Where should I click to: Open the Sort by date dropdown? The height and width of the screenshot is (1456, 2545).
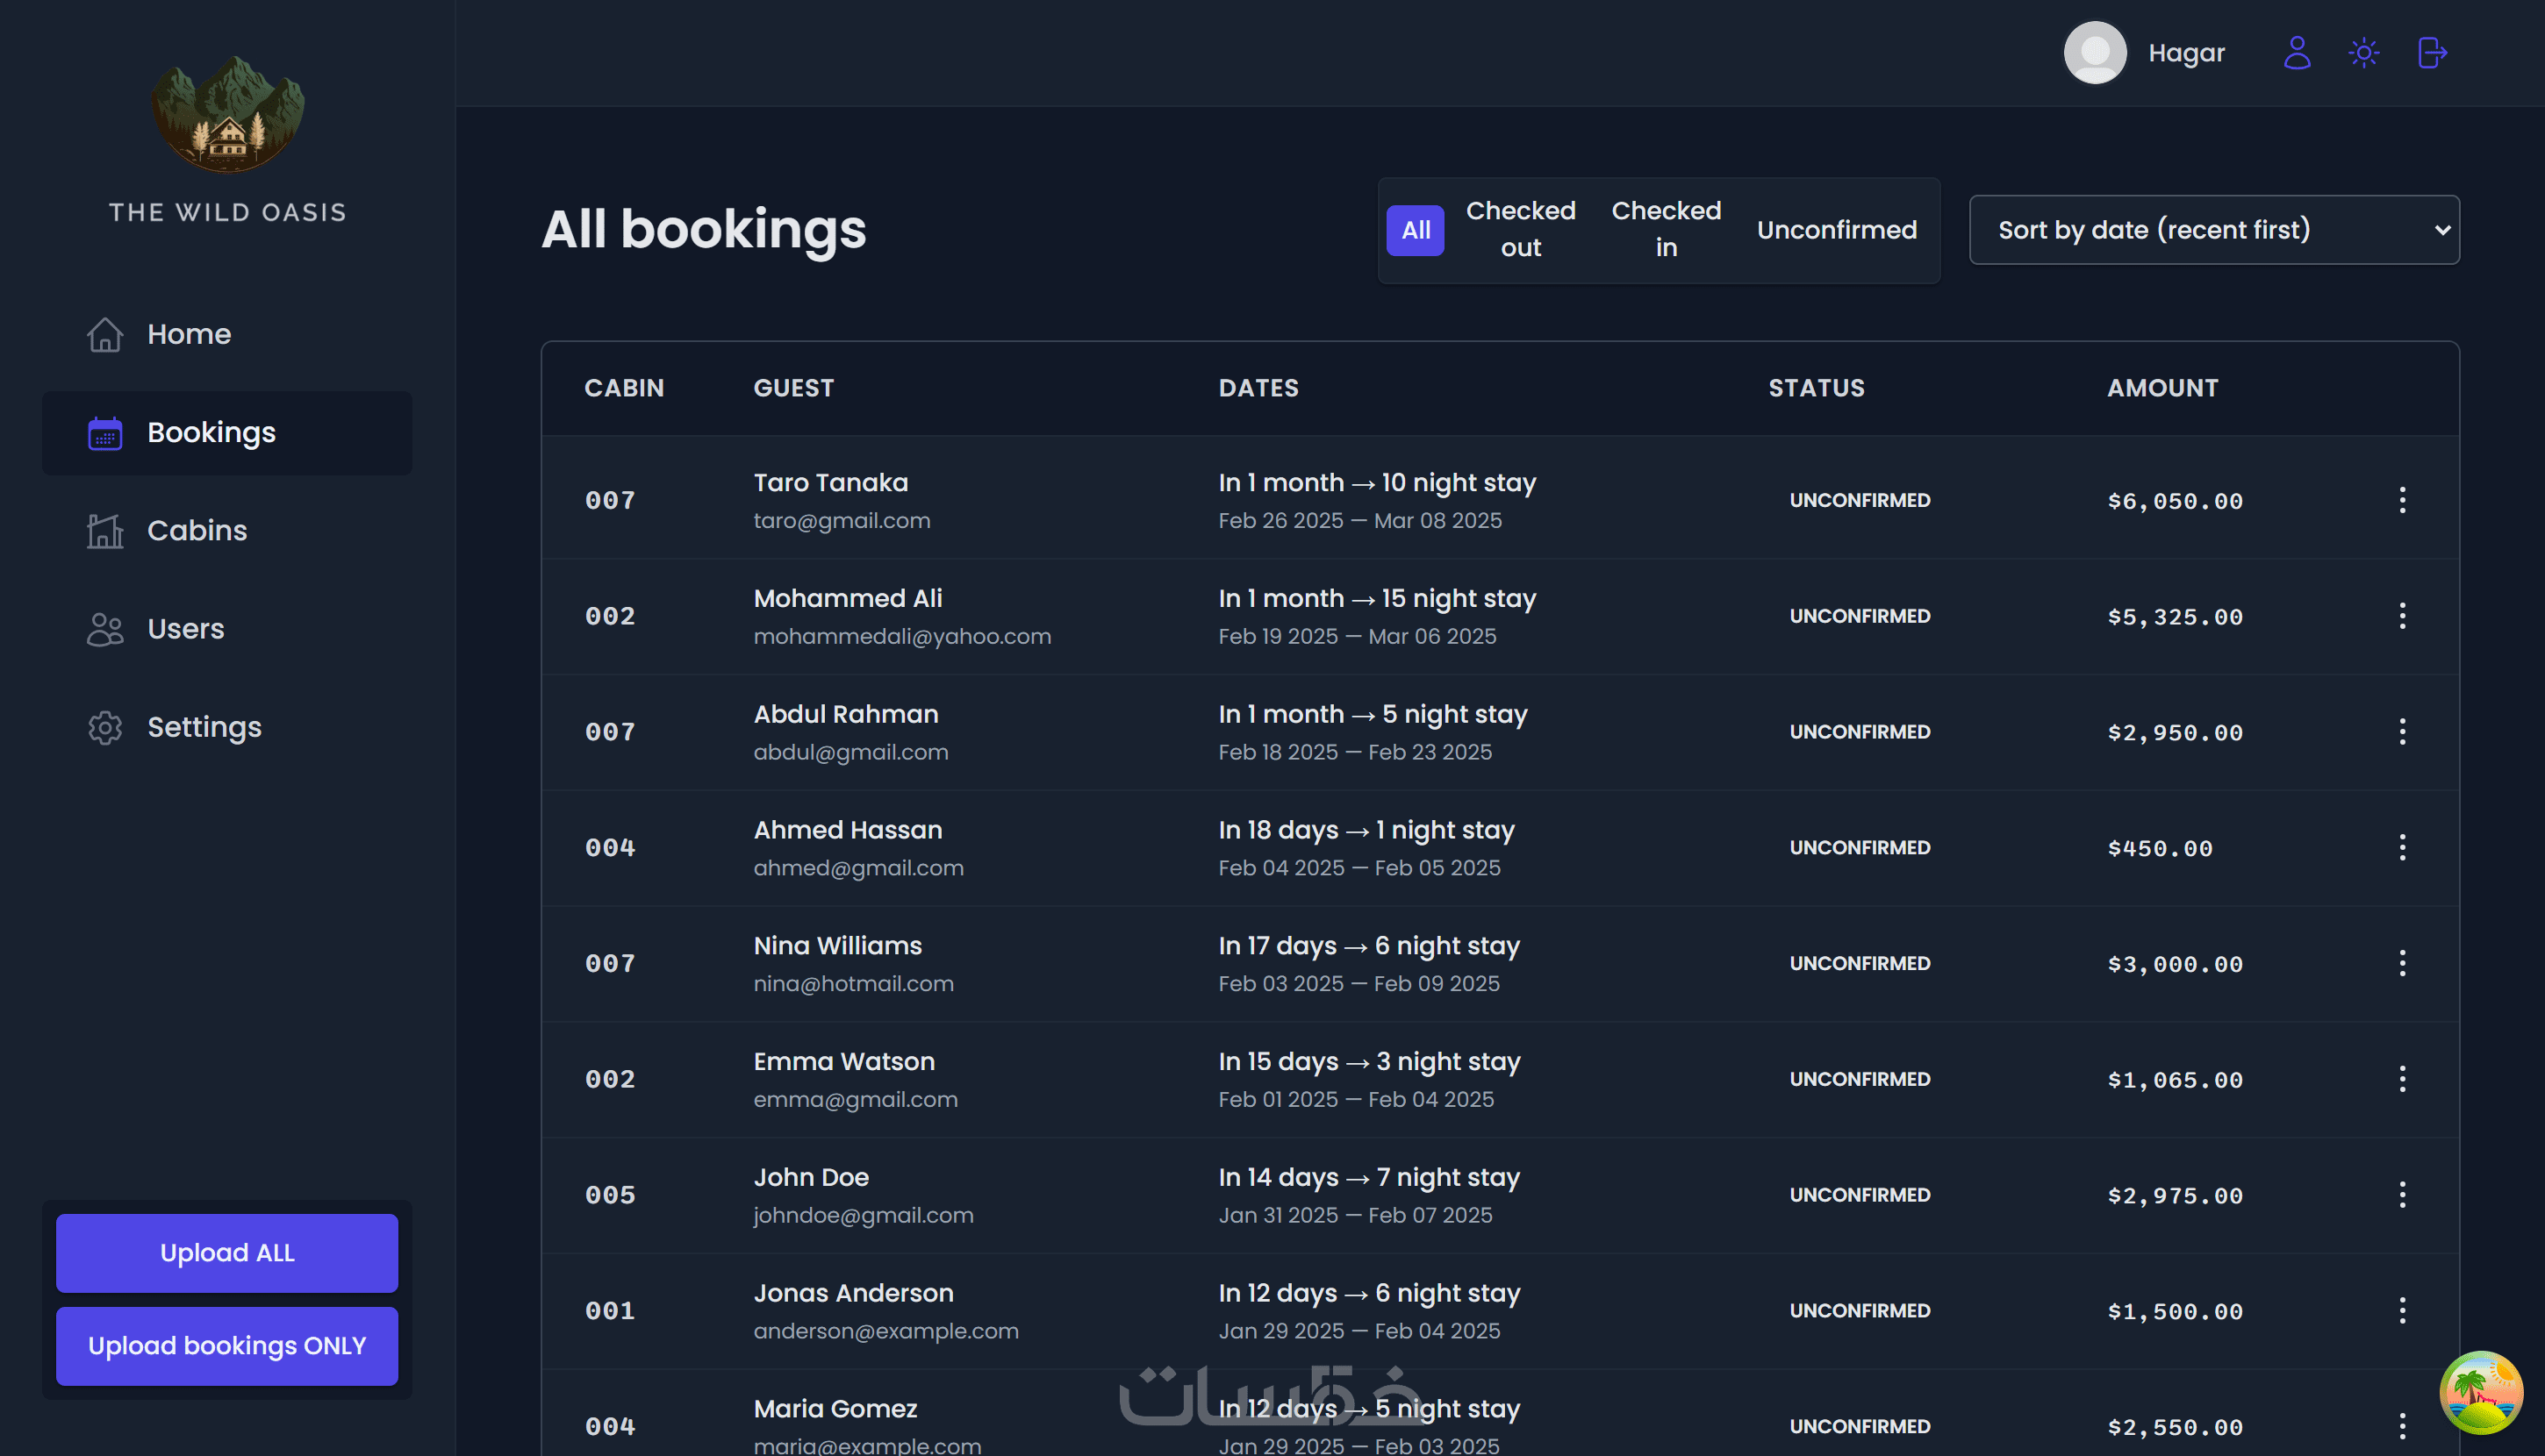coord(2214,230)
